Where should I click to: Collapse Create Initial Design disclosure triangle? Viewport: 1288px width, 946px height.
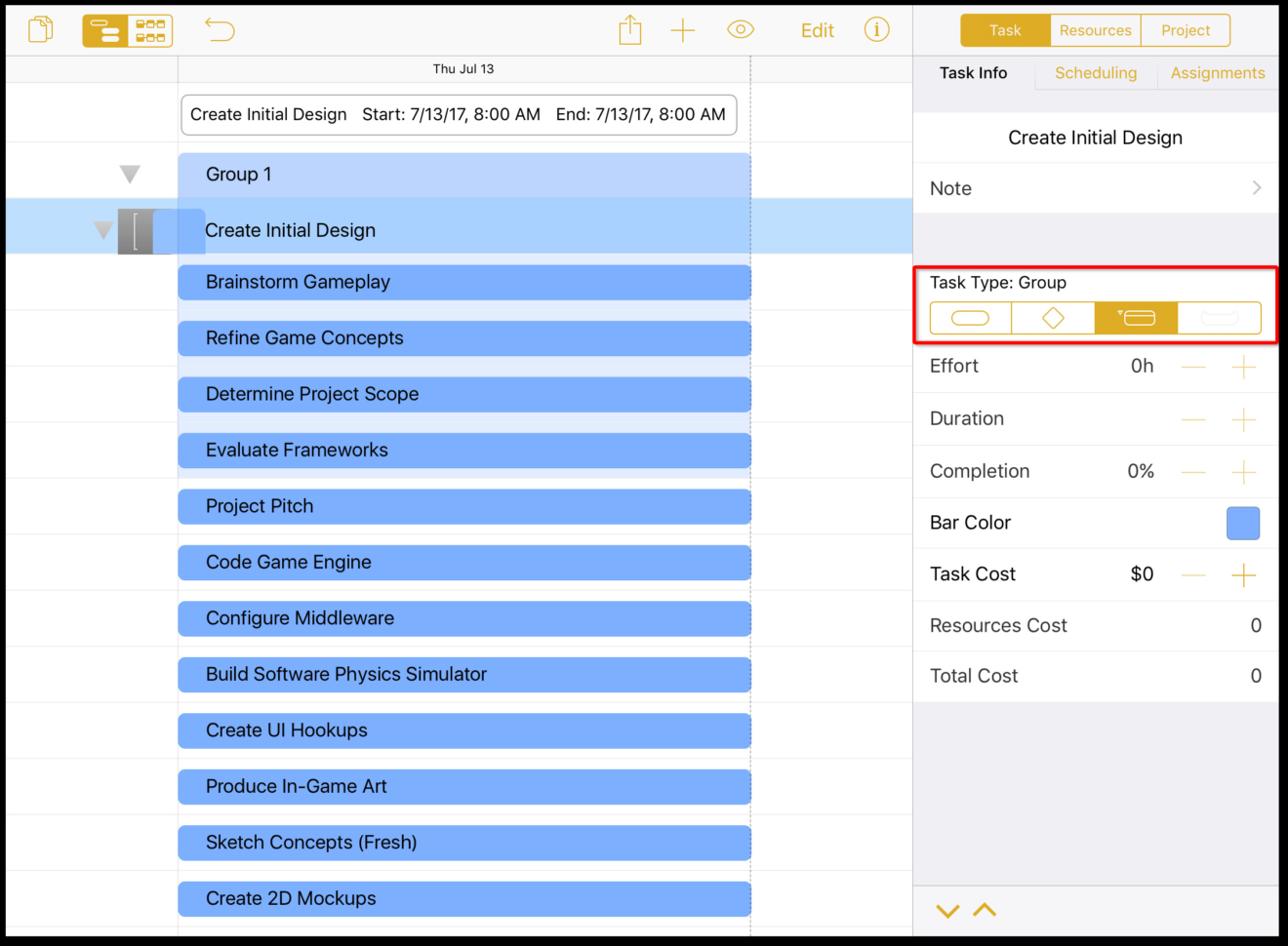coord(101,230)
